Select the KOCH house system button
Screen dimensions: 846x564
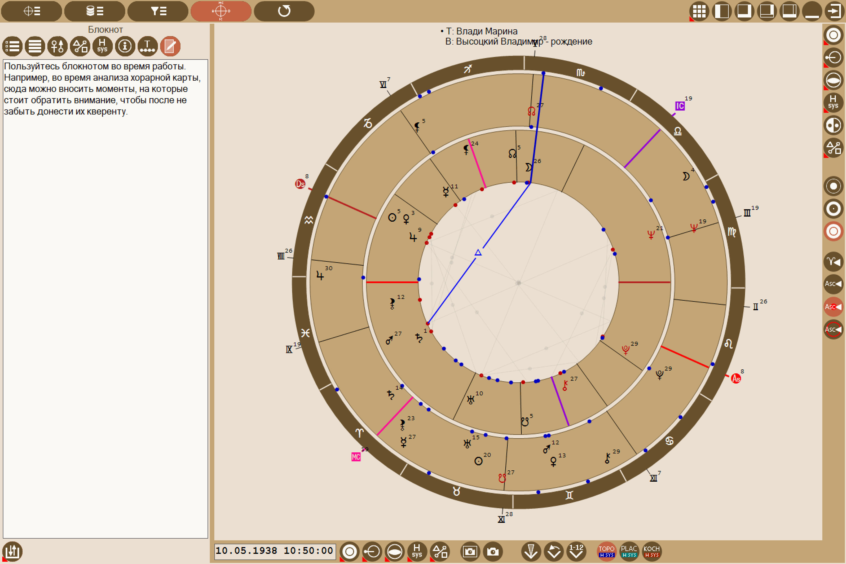651,551
